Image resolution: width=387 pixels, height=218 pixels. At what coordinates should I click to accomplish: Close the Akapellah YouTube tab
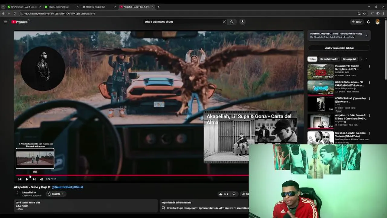tap(153, 7)
